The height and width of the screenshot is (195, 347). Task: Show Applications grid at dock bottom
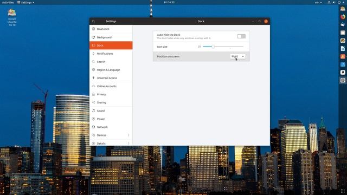point(343,191)
